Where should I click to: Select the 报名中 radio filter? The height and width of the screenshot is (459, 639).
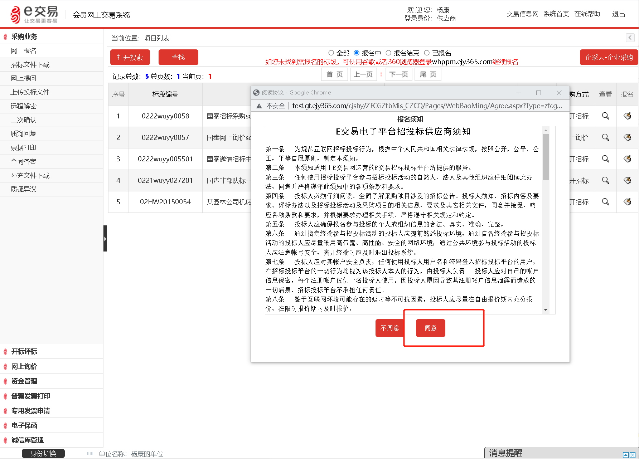tap(357, 53)
